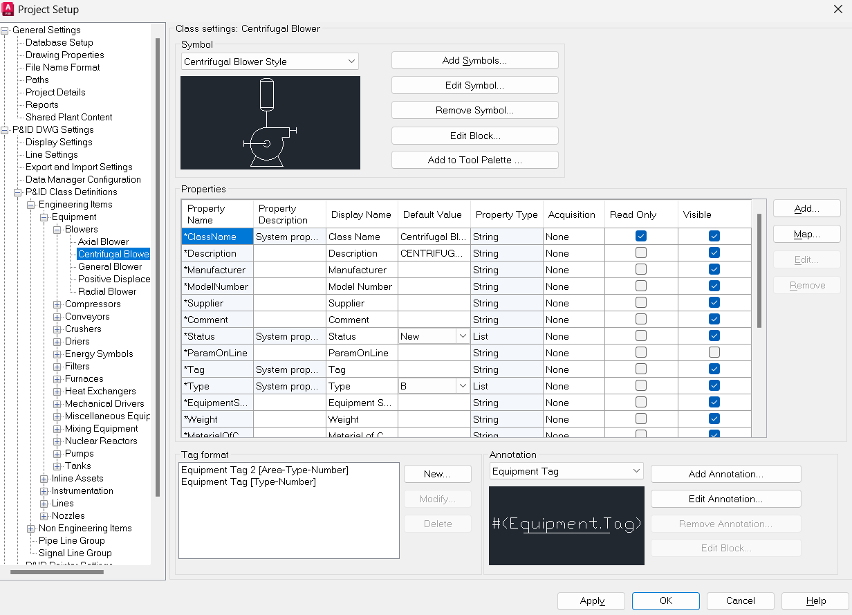Viewport: 852px width, 615px height.
Task: Select the Equipment Tag 2 format in Tag format list
Action: [264, 469]
